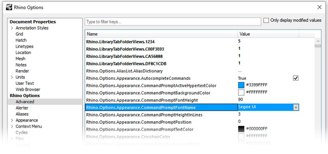Select the CommandPromptTextColor row name
Screen dimensions: 328x154
coord(140,130)
